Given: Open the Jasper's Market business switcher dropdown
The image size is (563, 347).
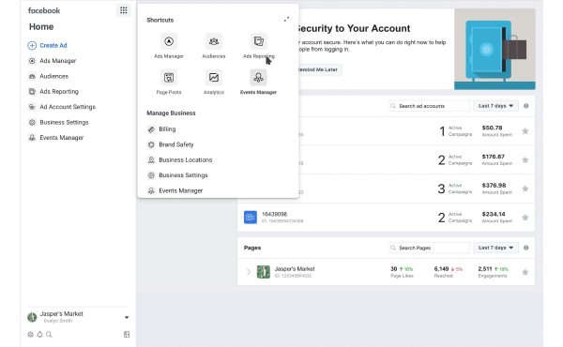Looking at the screenshot, I should coord(127,317).
